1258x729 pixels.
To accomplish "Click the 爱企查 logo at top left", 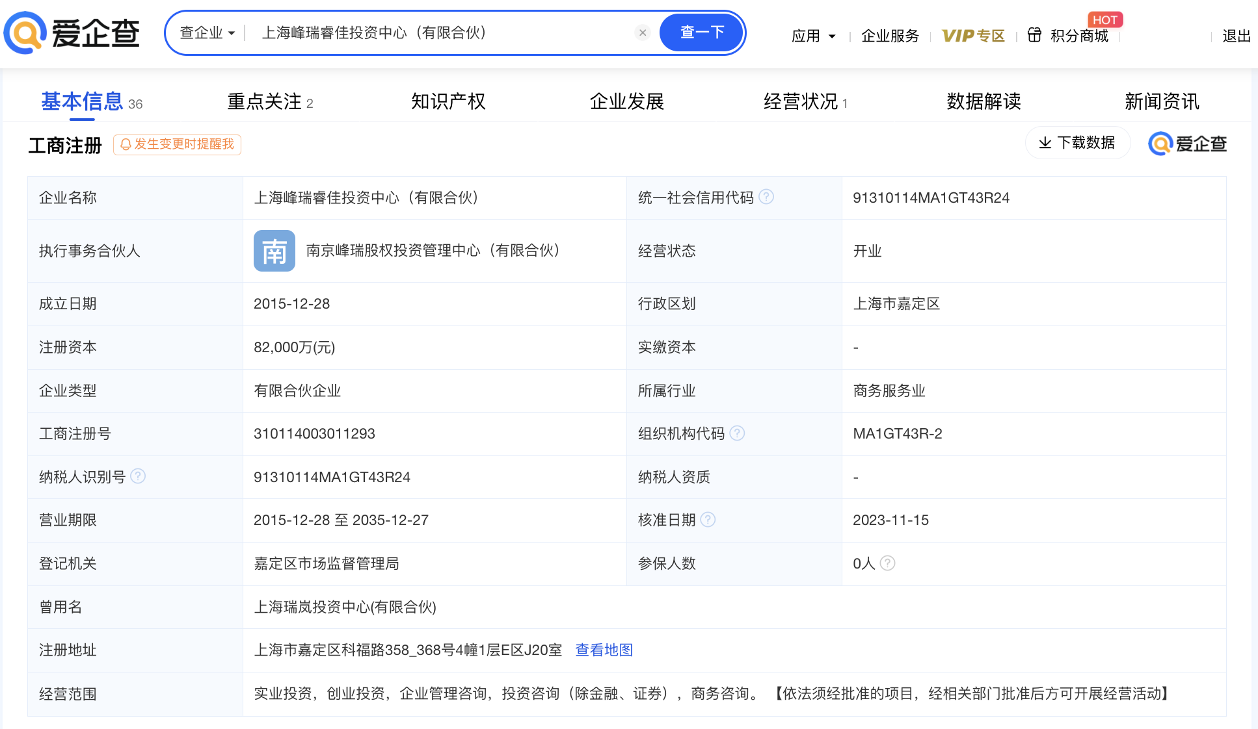I will point(72,32).
